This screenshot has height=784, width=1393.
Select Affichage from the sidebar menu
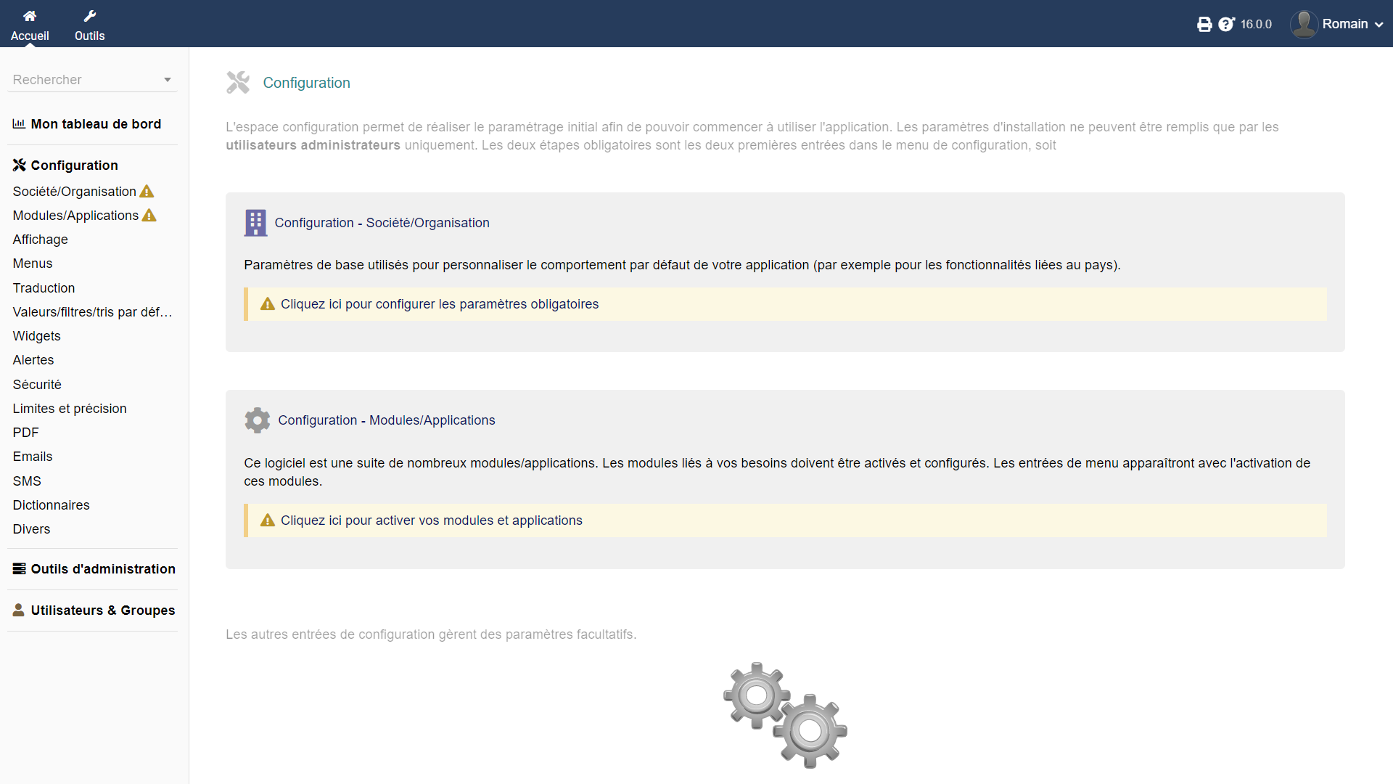39,240
